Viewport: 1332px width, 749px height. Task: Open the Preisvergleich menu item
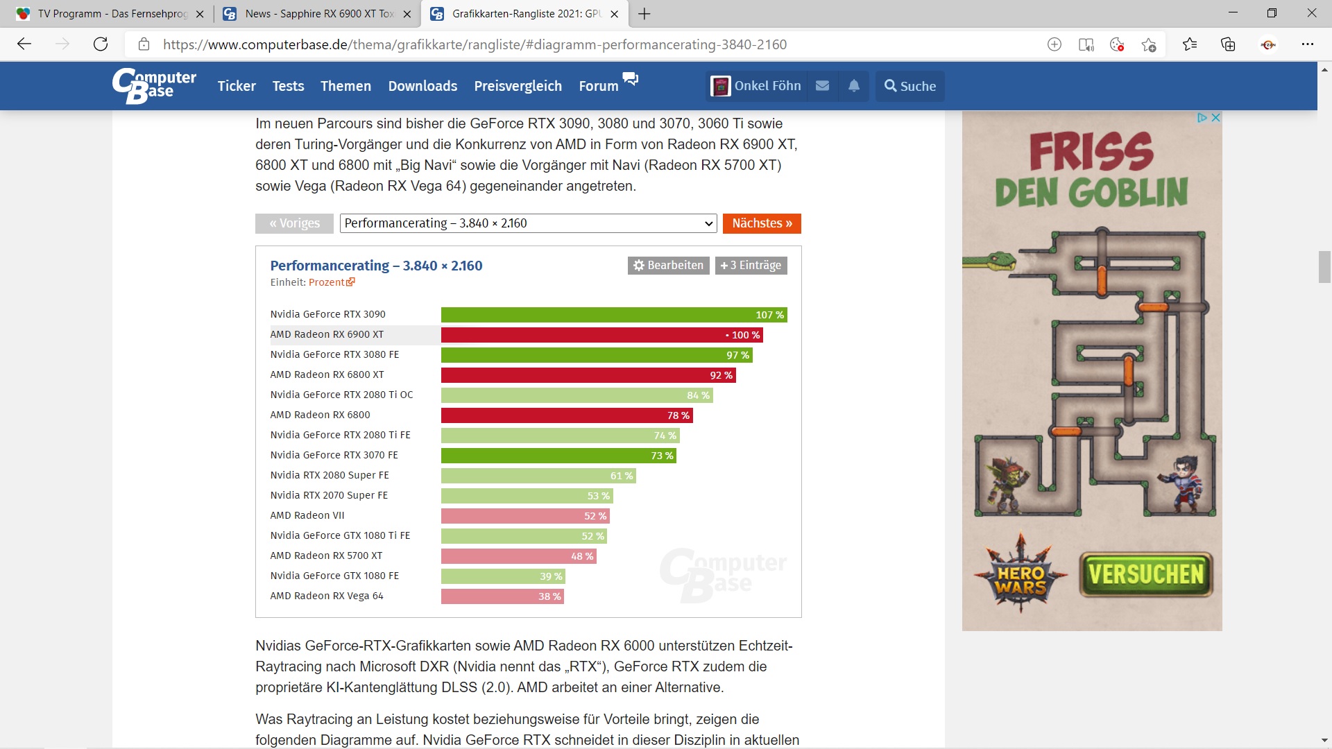click(518, 86)
